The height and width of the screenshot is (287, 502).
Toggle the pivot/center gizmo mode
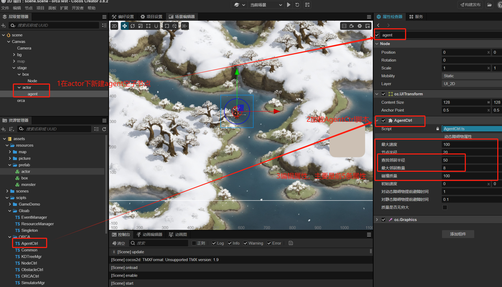click(167, 26)
